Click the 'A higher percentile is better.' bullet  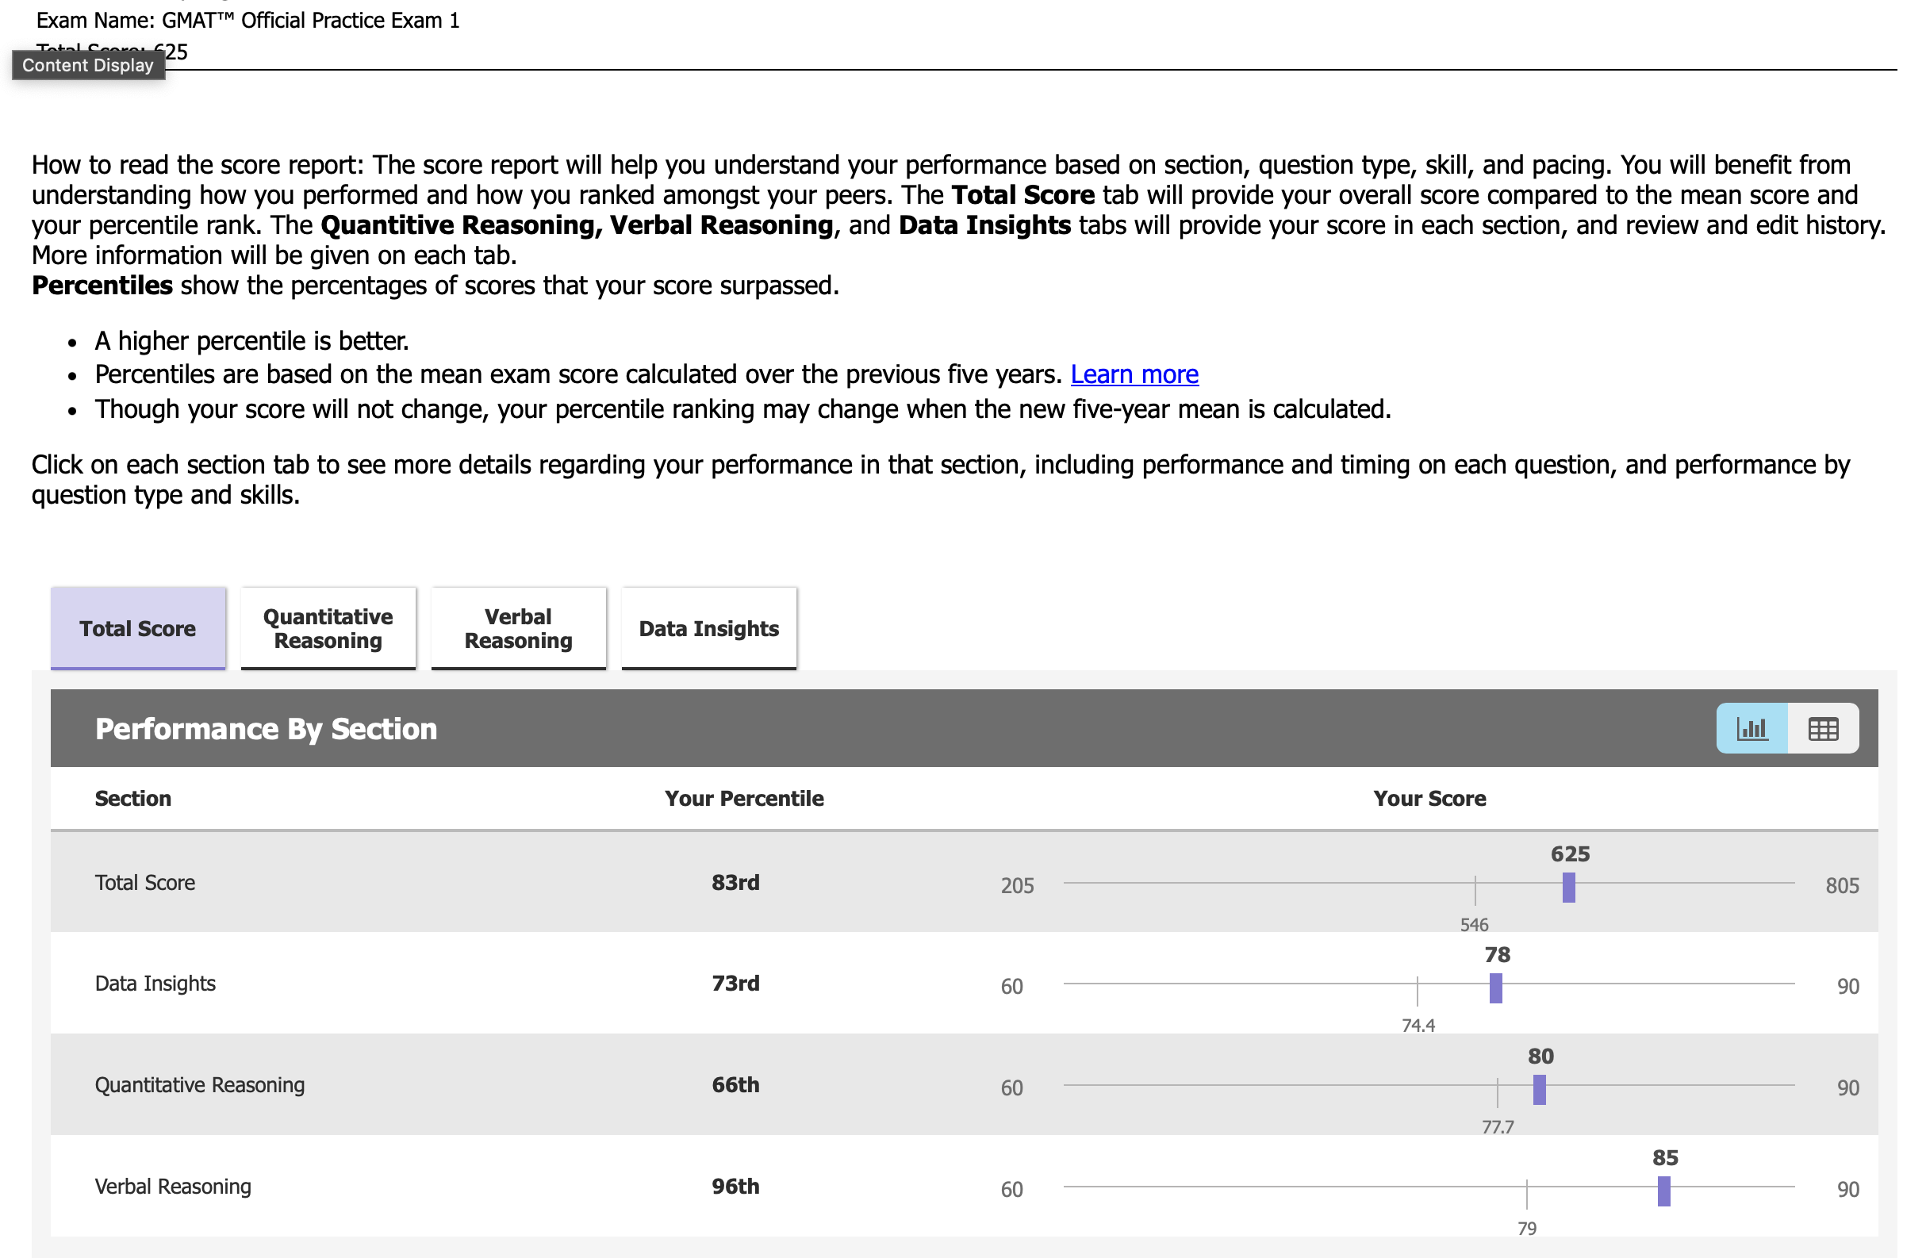click(x=251, y=341)
